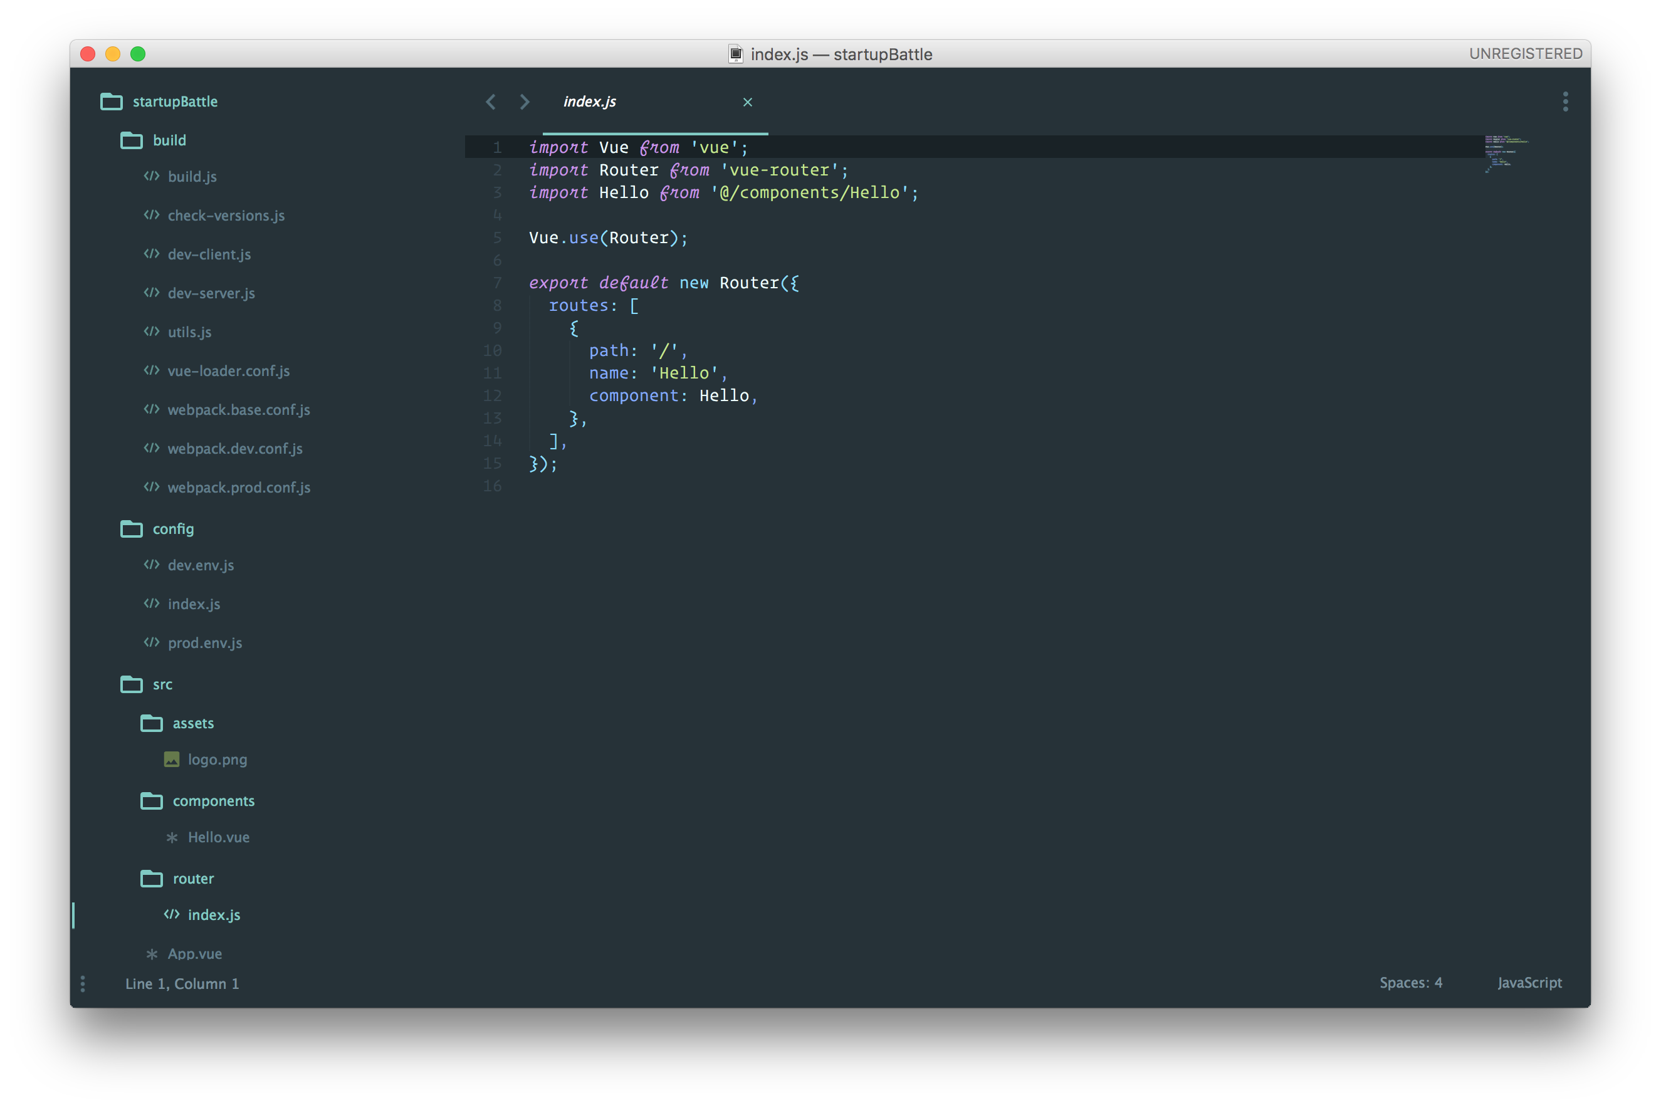Viewport: 1661px width, 1108px height.
Task: Collapse the config folder icon
Action: pos(132,530)
